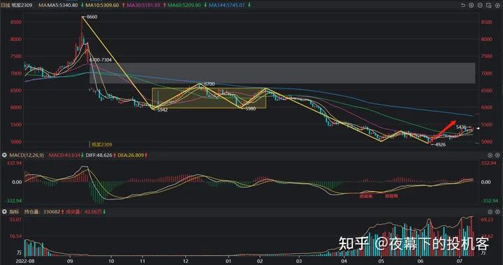Select the MA10:5309.60 indicator label

pyautogui.click(x=102, y=5)
